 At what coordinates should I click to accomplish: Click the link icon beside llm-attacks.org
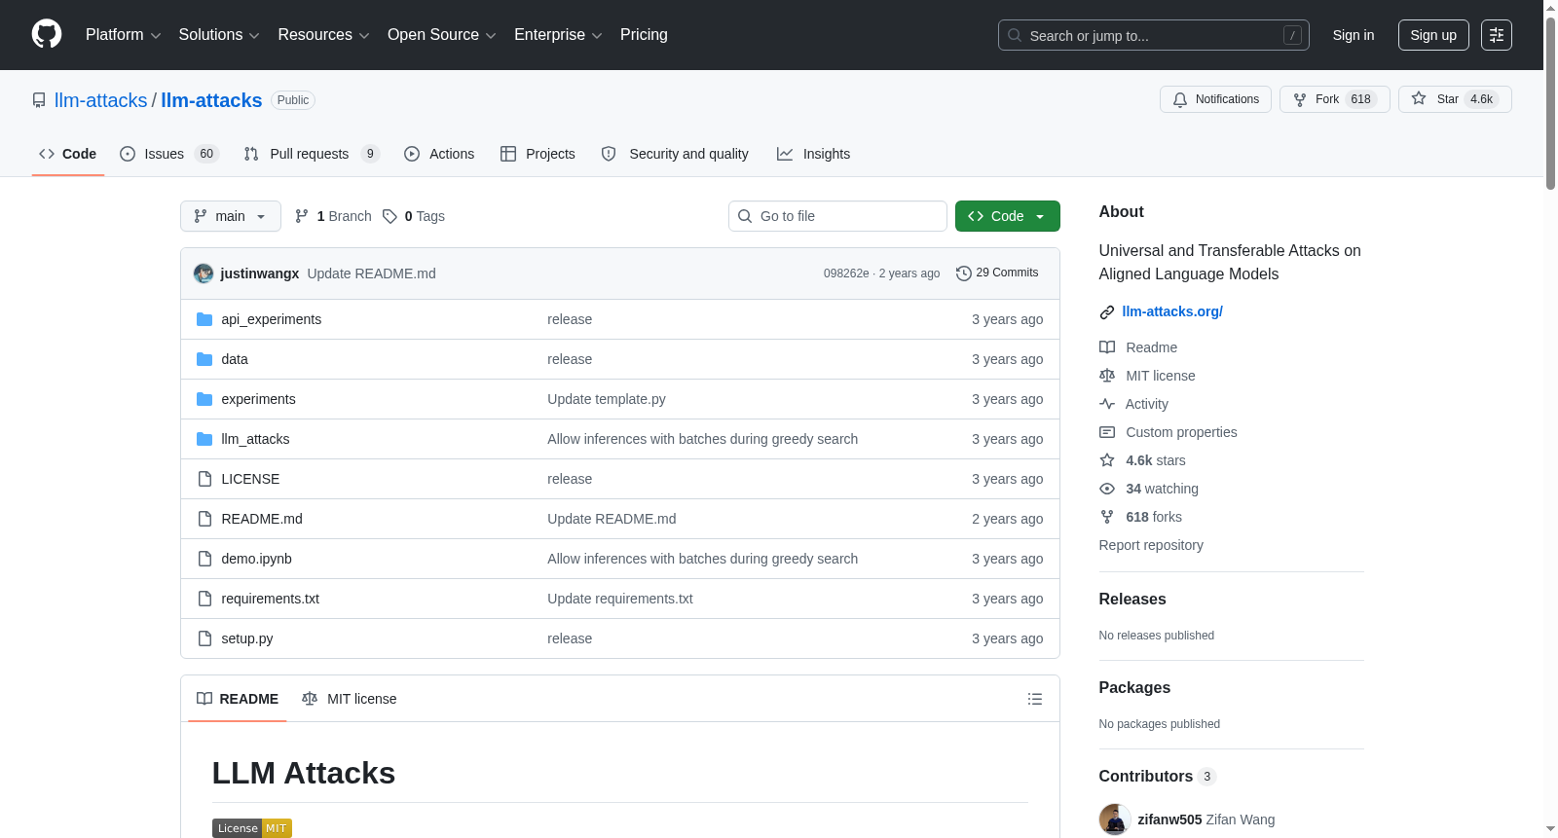(1107, 312)
